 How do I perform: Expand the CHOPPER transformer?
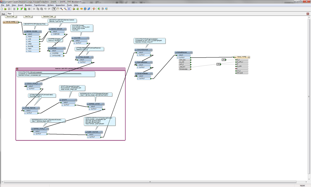coord(49,48)
